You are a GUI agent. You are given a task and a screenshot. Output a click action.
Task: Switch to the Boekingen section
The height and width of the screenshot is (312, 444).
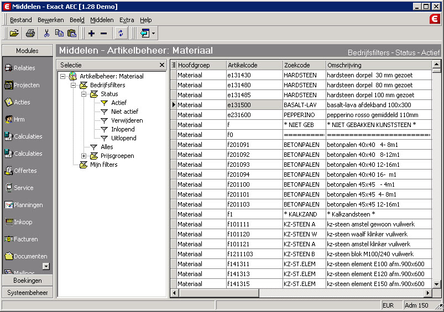27,281
